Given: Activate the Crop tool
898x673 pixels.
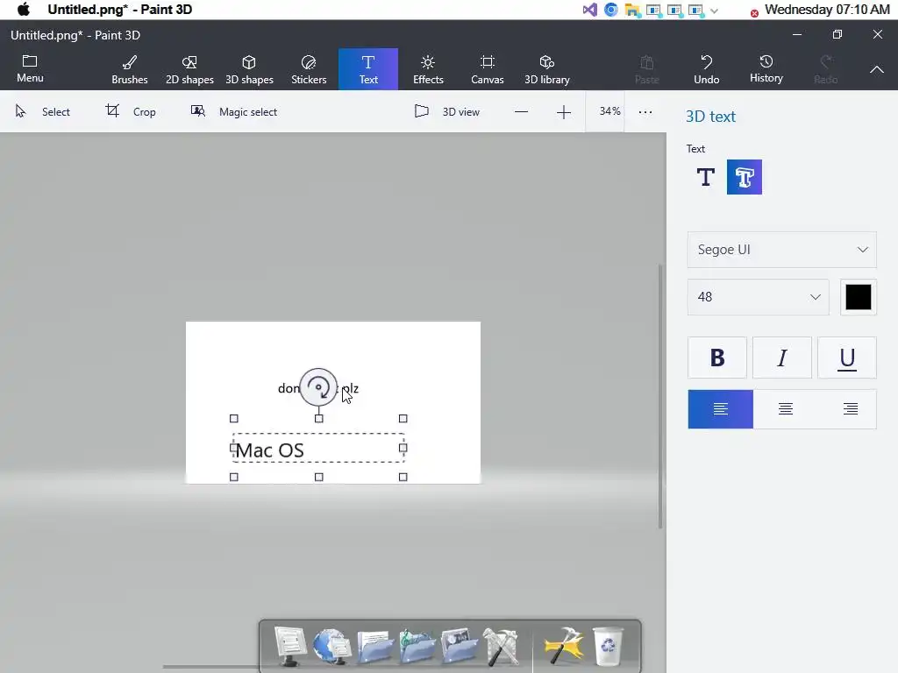Looking at the screenshot, I should point(131,111).
